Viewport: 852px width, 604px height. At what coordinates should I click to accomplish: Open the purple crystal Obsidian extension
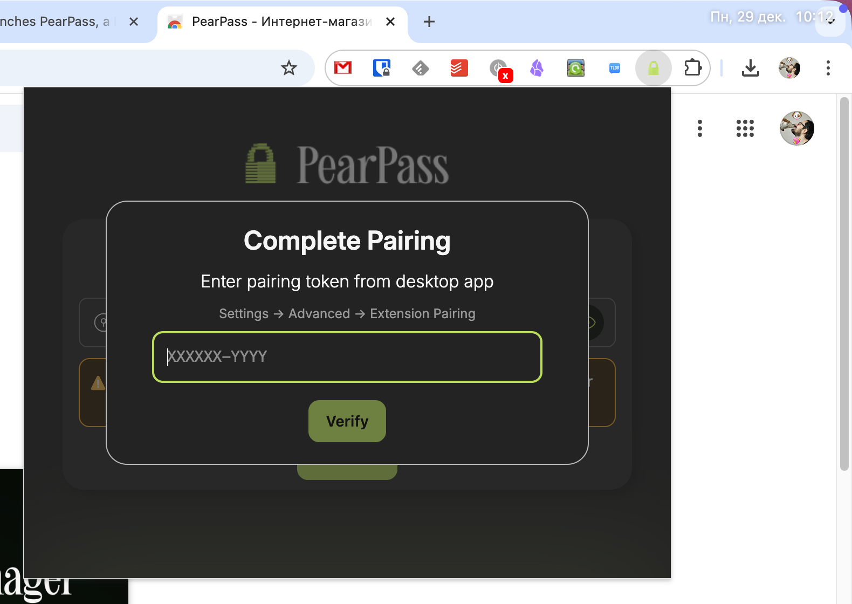pyautogui.click(x=537, y=68)
